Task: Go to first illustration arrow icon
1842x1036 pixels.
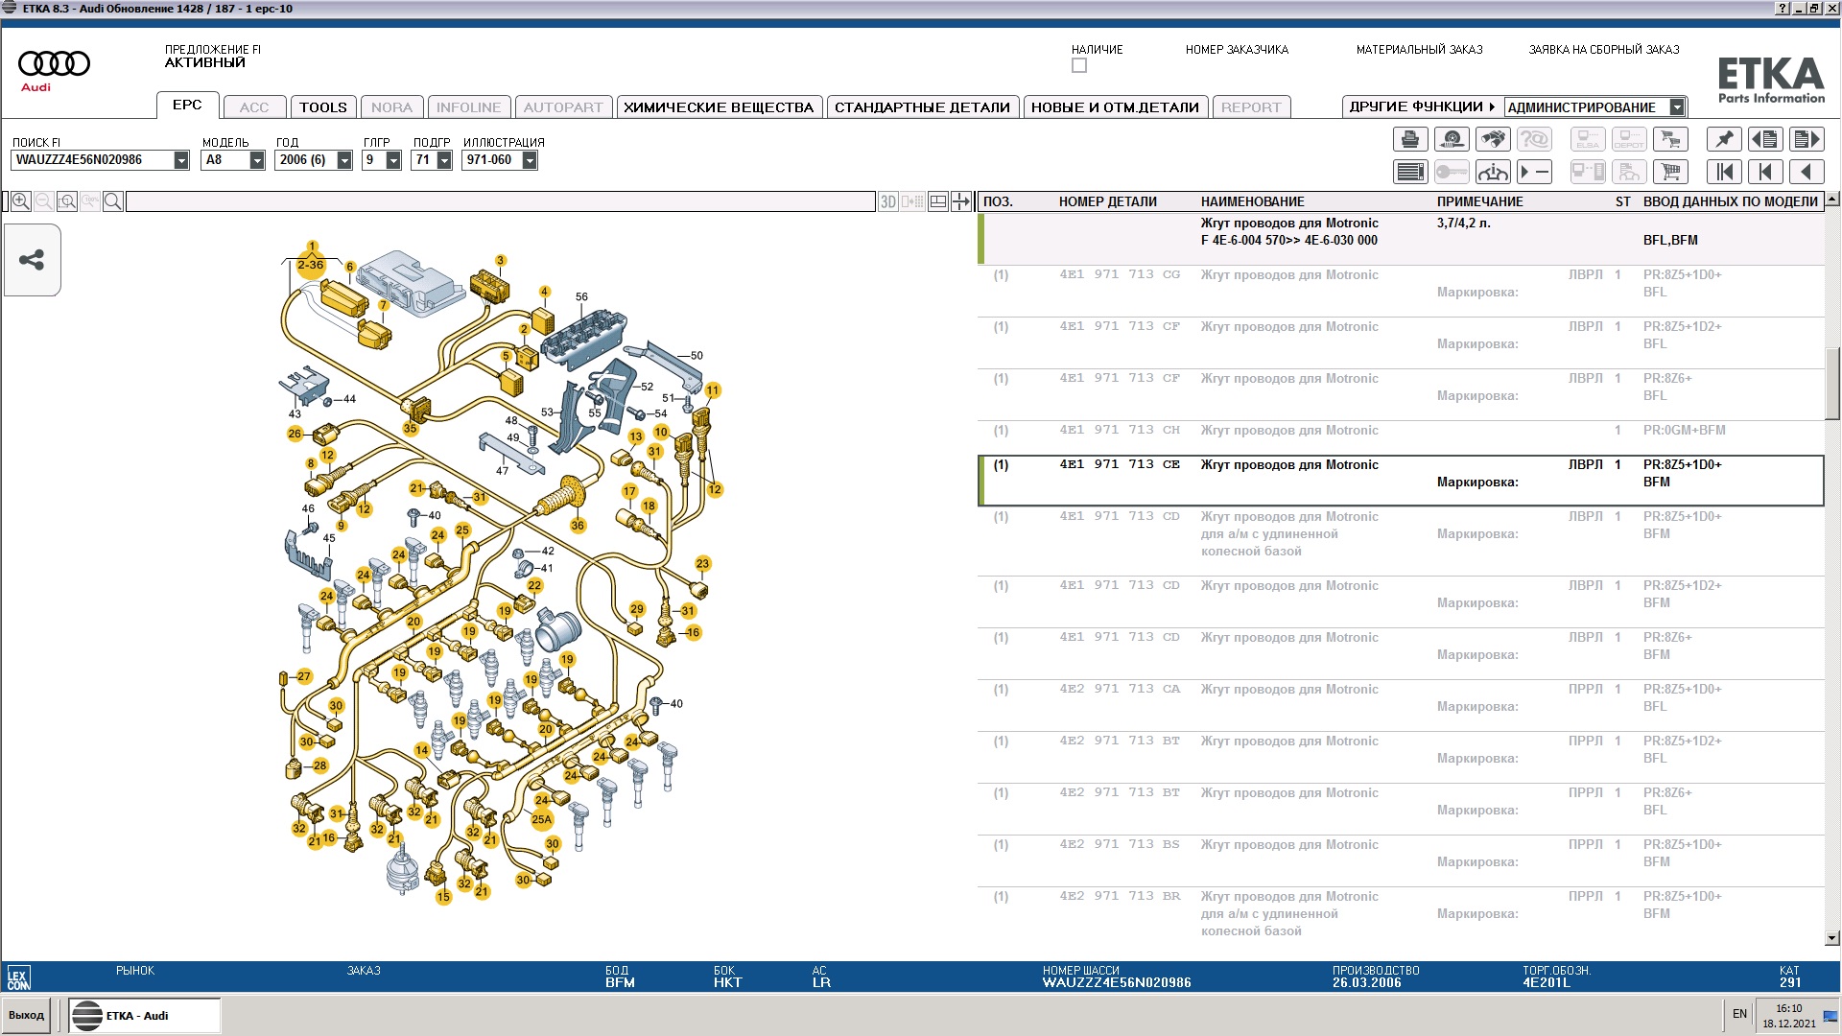Action: tap(1724, 173)
